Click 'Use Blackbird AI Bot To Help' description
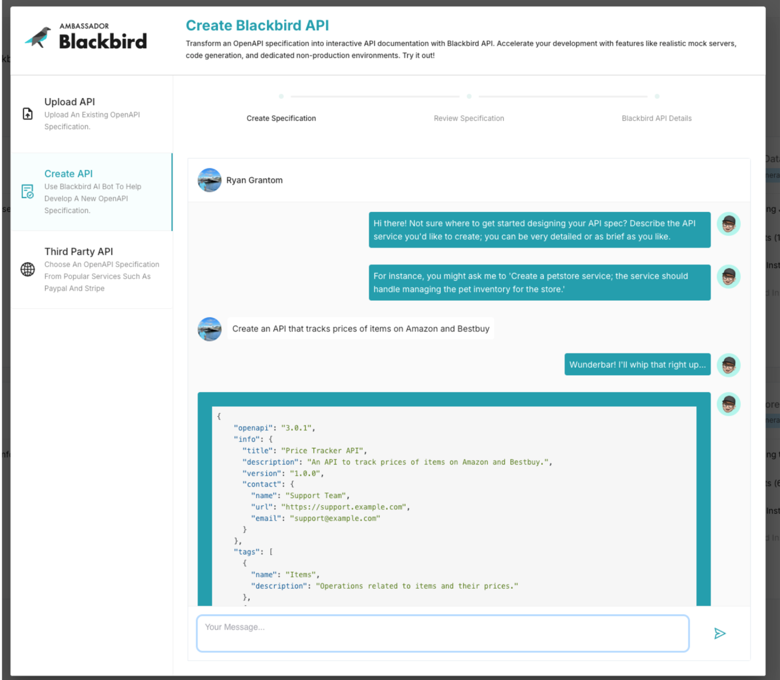Screen dimensions: 780x680 coord(93,198)
